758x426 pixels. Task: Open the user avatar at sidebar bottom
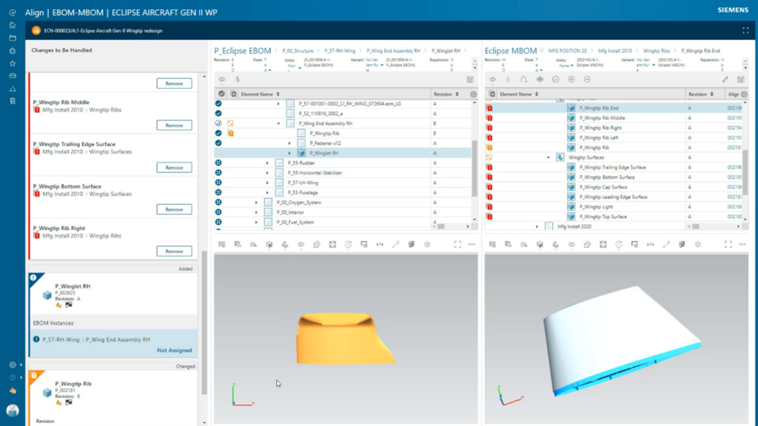(x=13, y=410)
